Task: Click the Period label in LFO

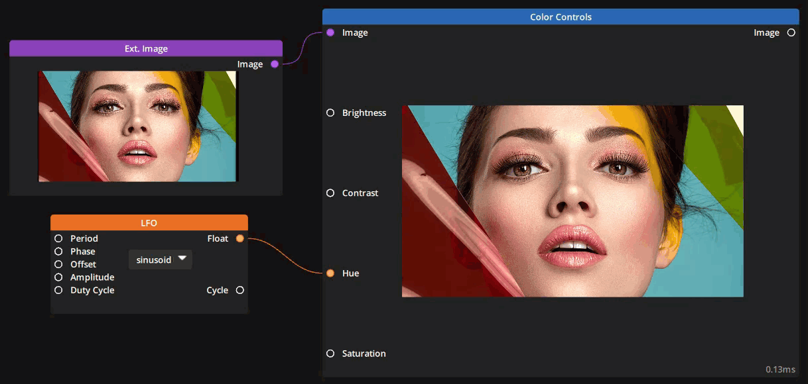Action: point(84,238)
